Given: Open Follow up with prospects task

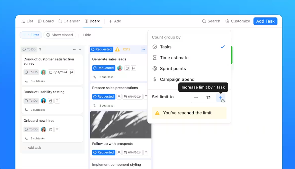Looking at the screenshot, I should point(112,144).
